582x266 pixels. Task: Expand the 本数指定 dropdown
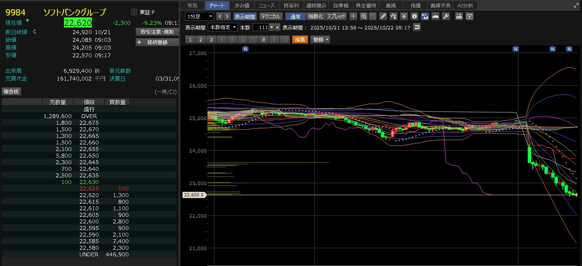coord(223,27)
